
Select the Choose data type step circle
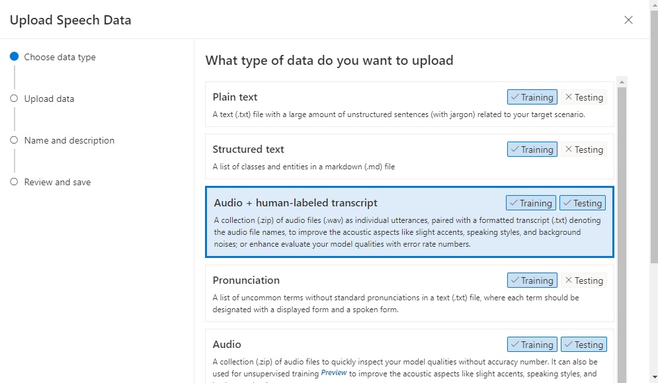(14, 57)
